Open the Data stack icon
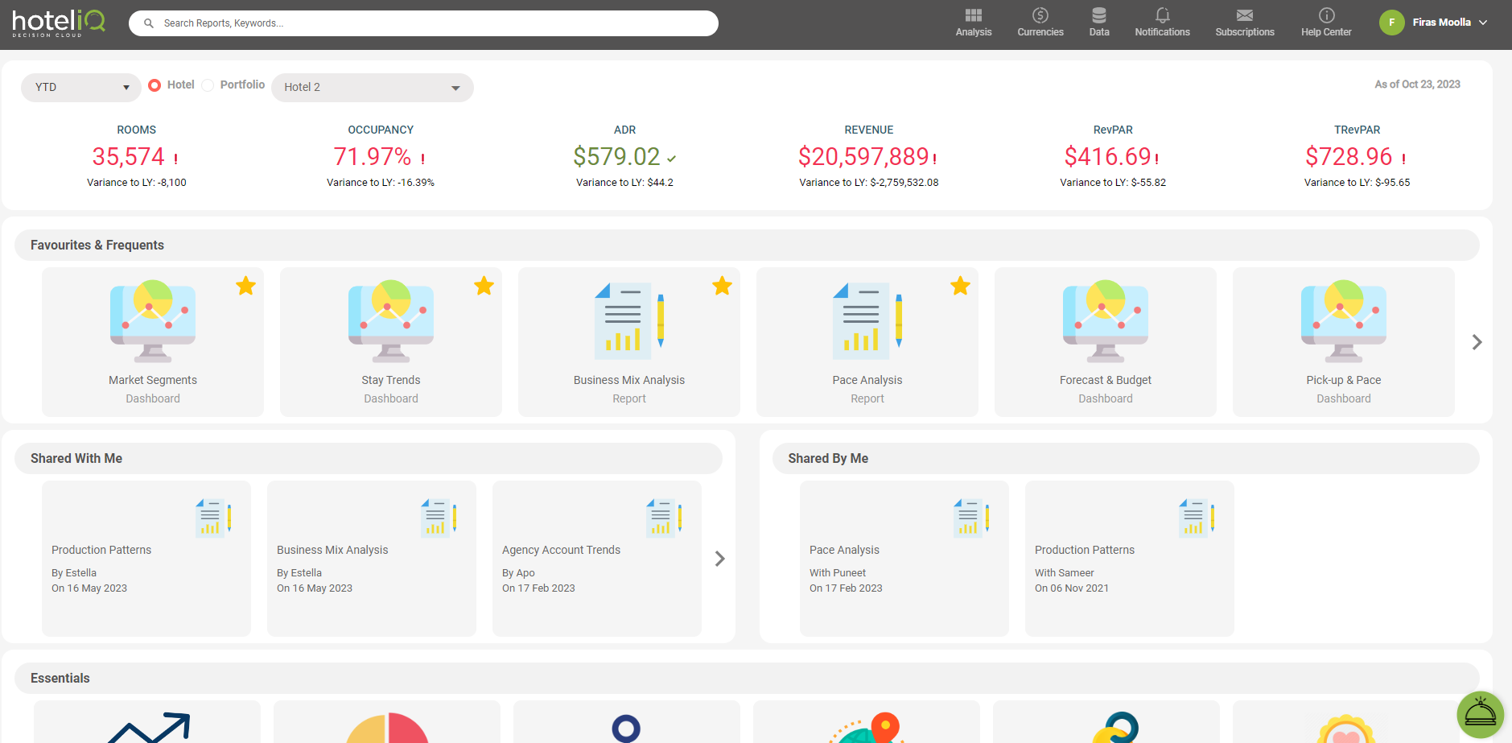 1099,15
